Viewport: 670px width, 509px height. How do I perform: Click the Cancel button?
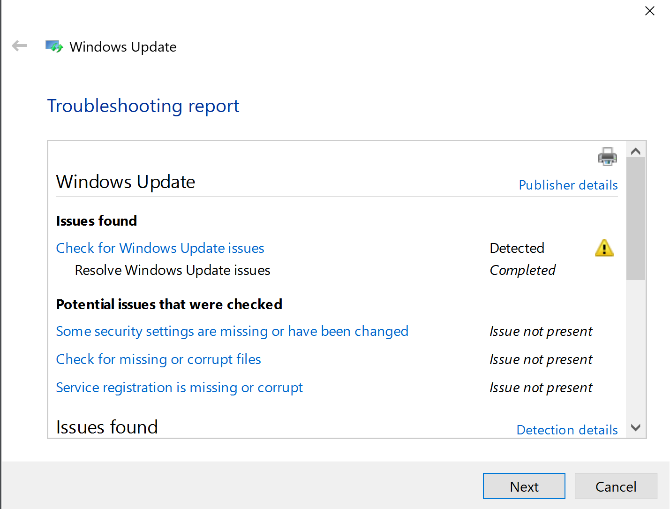616,486
